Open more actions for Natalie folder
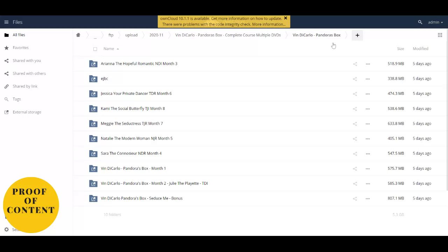448x252 pixels. pos(368,139)
